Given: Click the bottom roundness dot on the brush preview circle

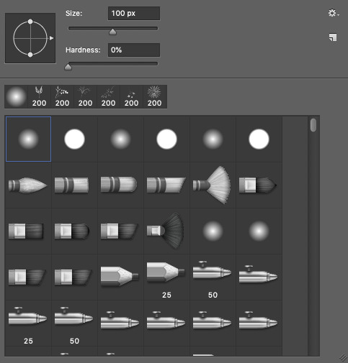Looking at the screenshot, I should click(30, 55).
